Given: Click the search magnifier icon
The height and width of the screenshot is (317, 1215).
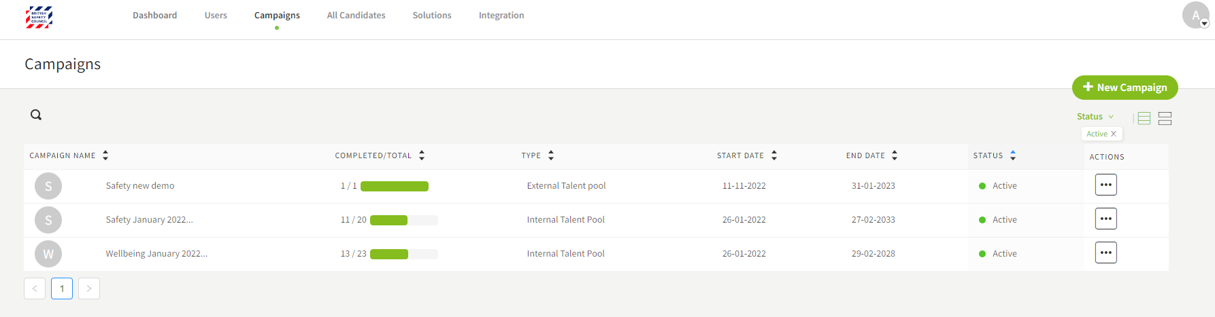Looking at the screenshot, I should [x=36, y=115].
